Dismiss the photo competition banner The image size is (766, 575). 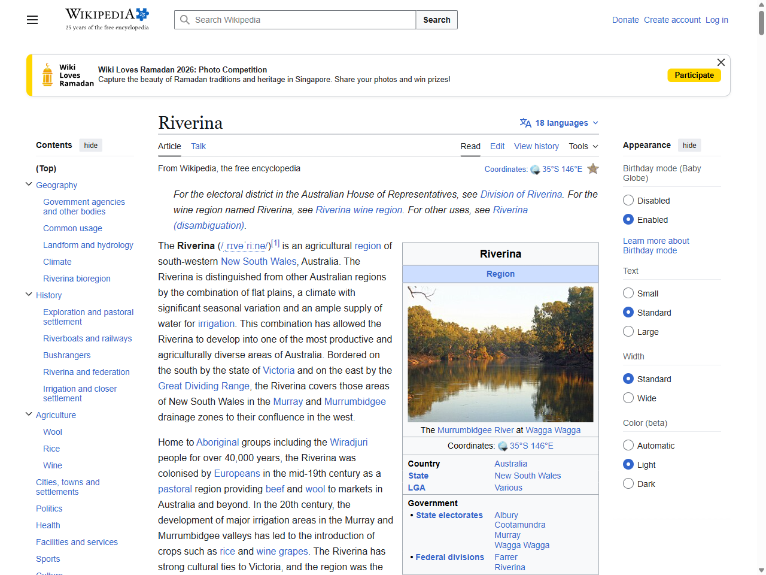click(721, 62)
